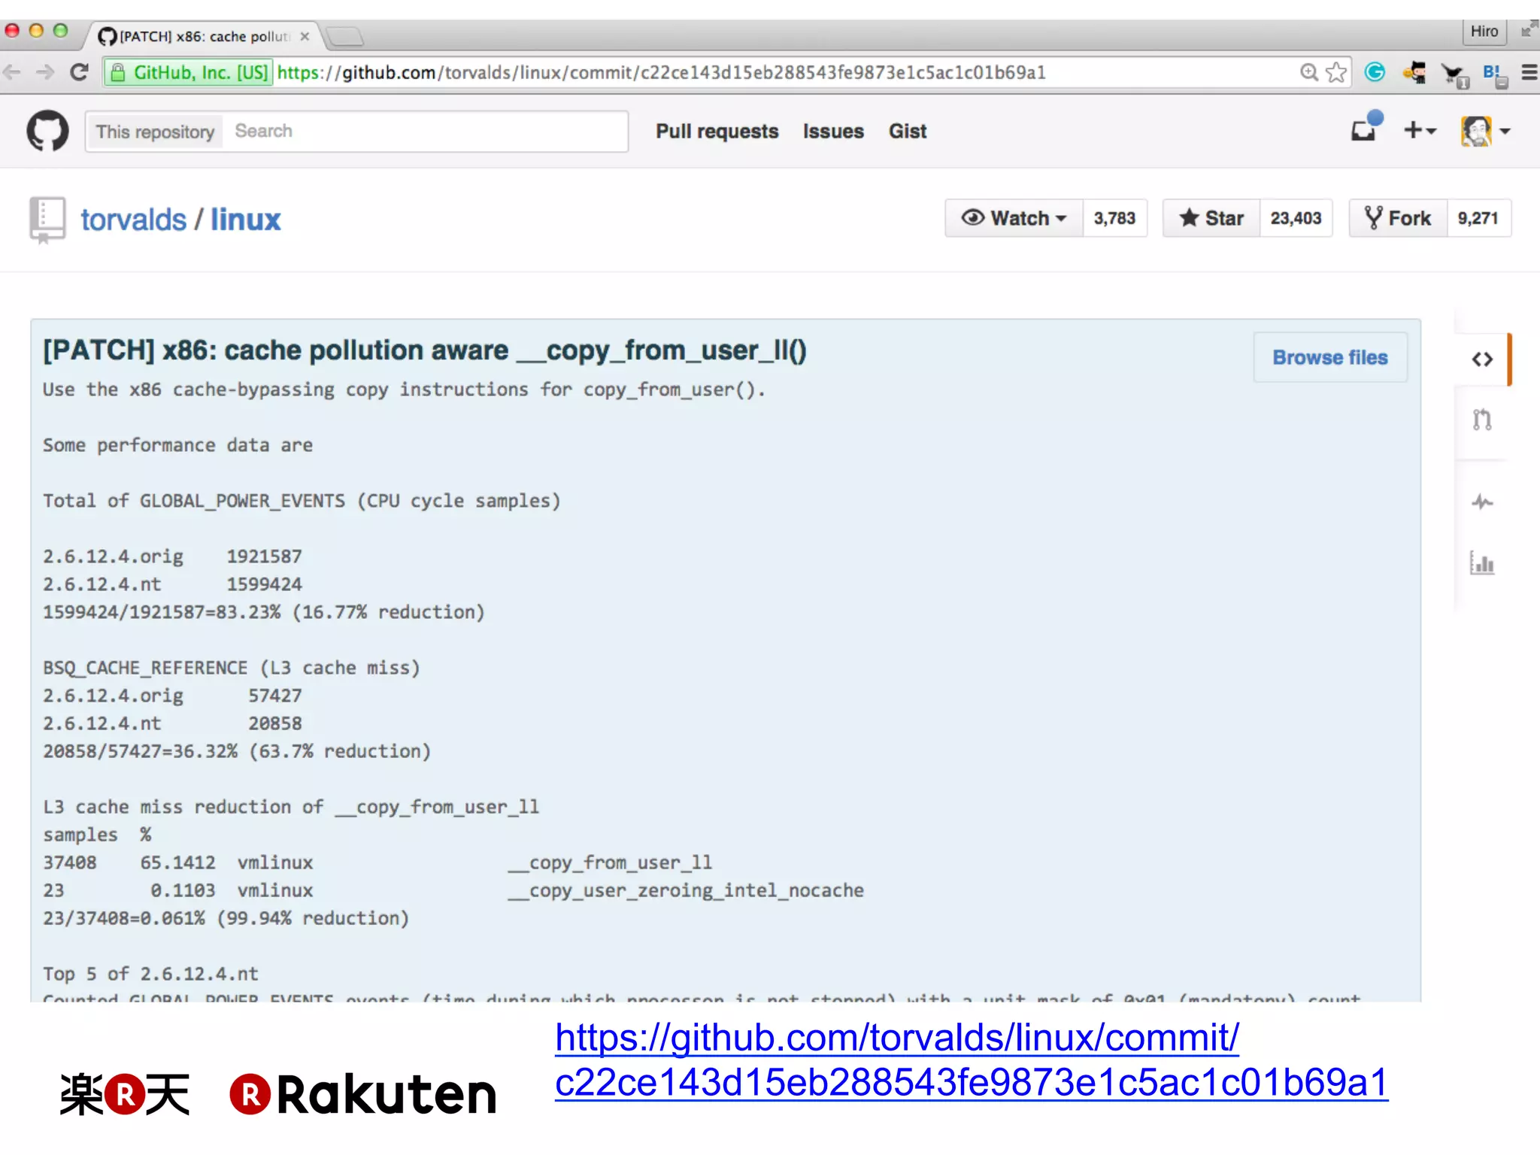Click the text 'Total of GLOBAL_POWER_EVENTS'
Screen dimensions: 1540x1155
(x=194, y=501)
